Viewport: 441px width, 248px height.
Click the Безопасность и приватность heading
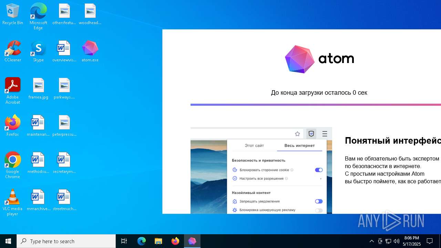(x=259, y=161)
